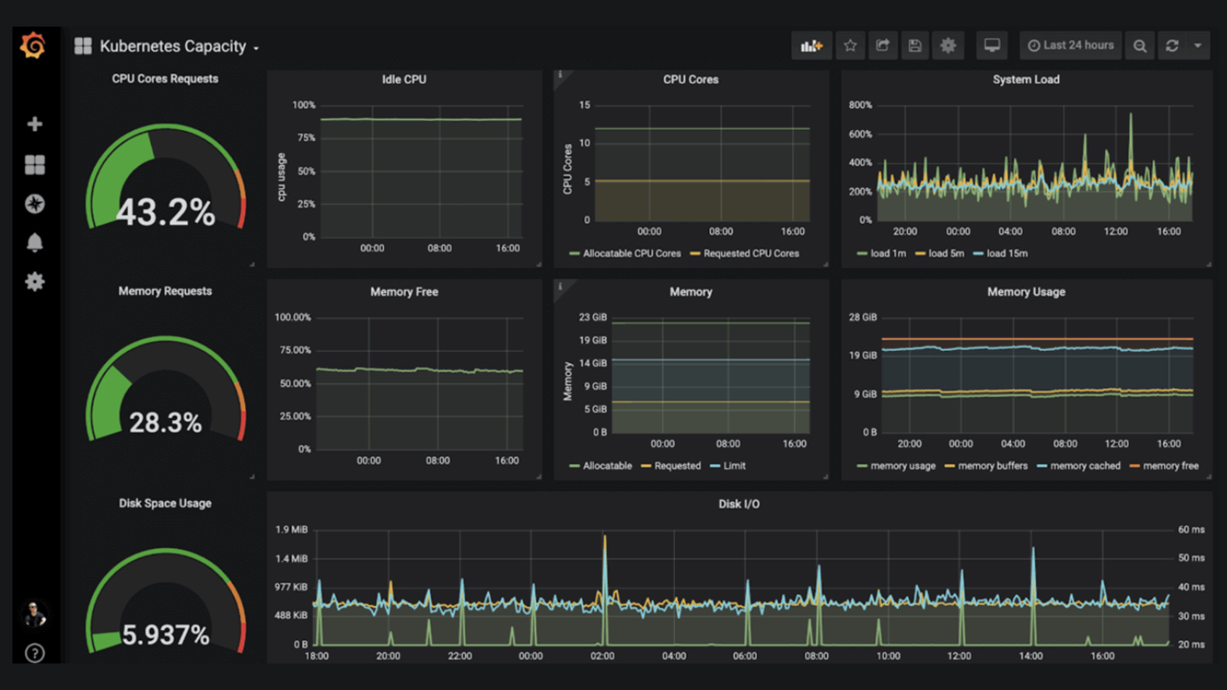
Task: Open the dashboard settings gear icon
Action: click(947, 46)
